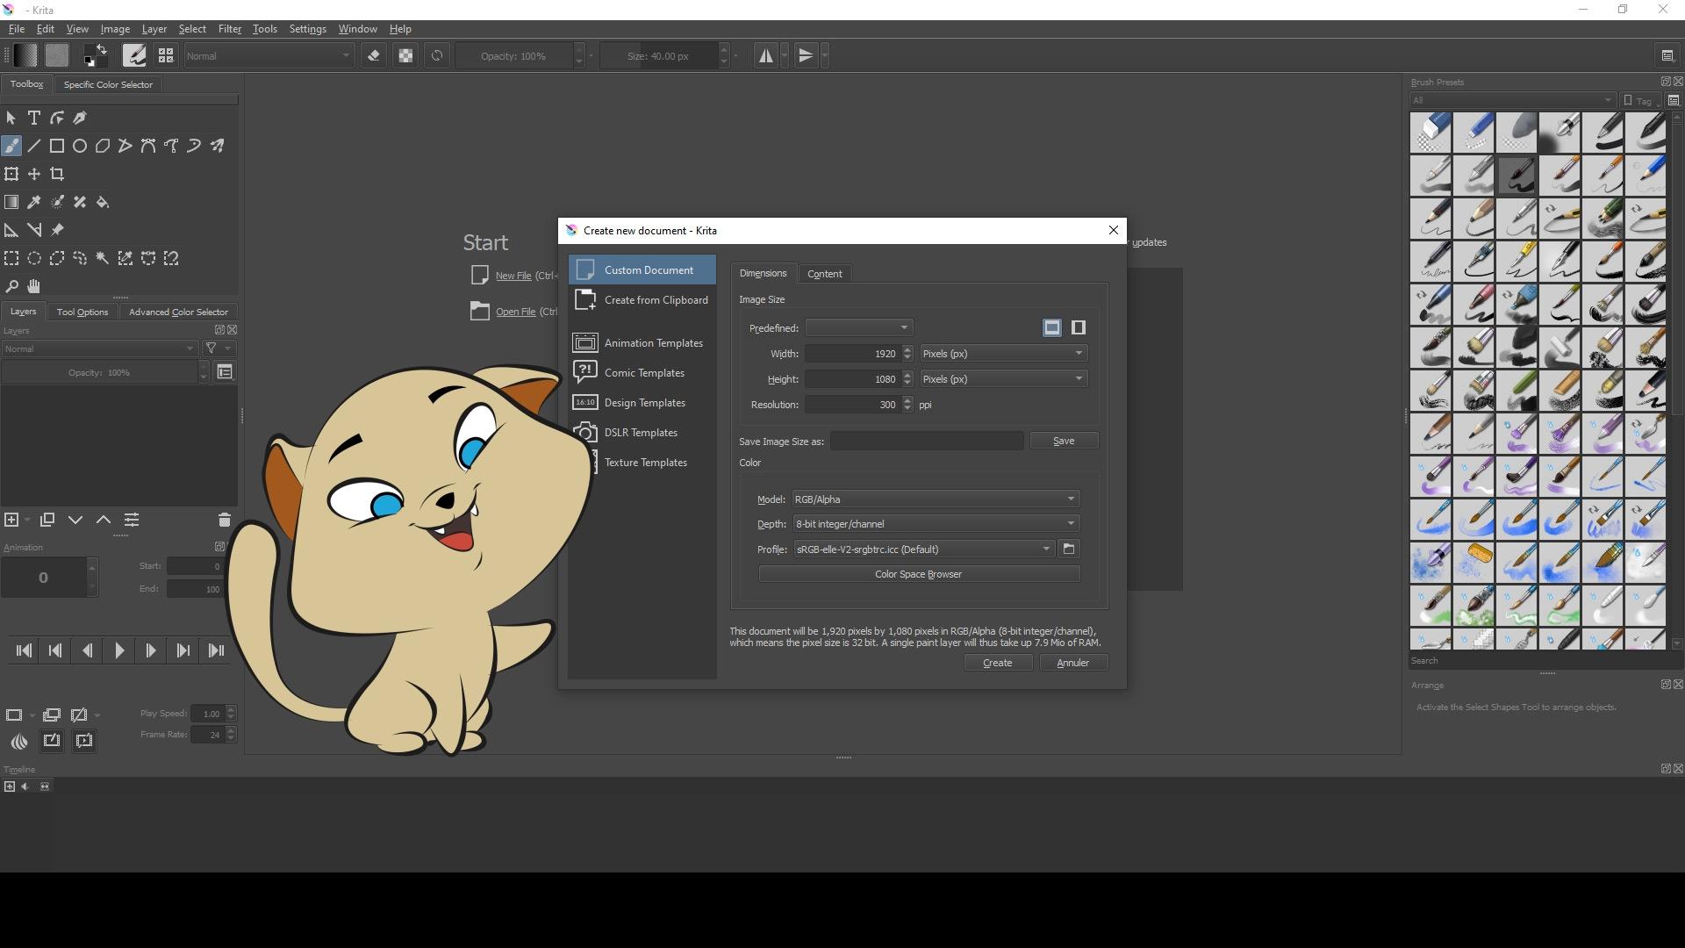Toggle onion skins in the Animation panel
This screenshot has width=1685, height=948.
click(x=19, y=741)
